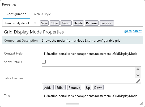Click the horizontal splitter handle at panel bottom
The image size is (145, 107).
72,104
